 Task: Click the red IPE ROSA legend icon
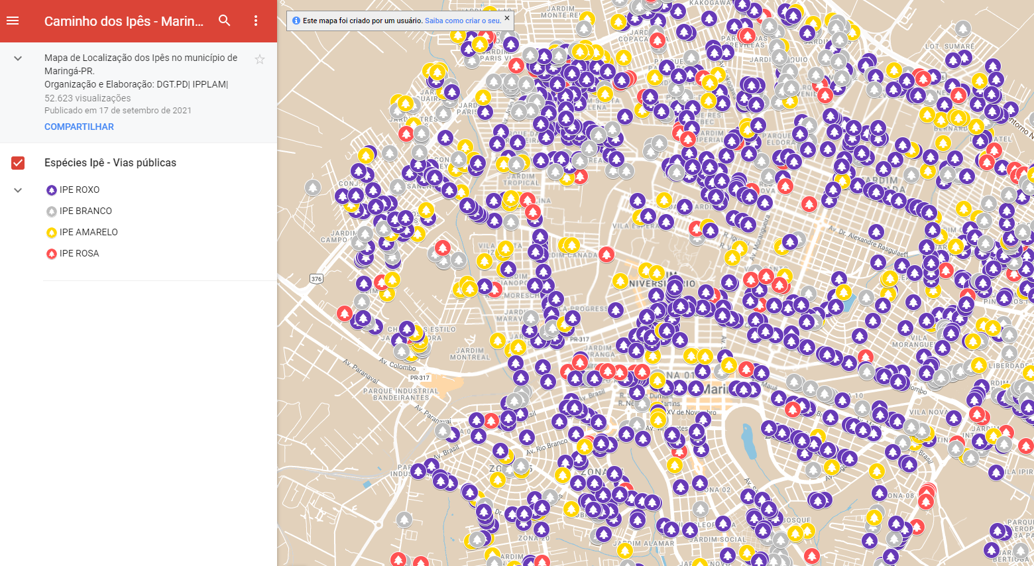[51, 254]
